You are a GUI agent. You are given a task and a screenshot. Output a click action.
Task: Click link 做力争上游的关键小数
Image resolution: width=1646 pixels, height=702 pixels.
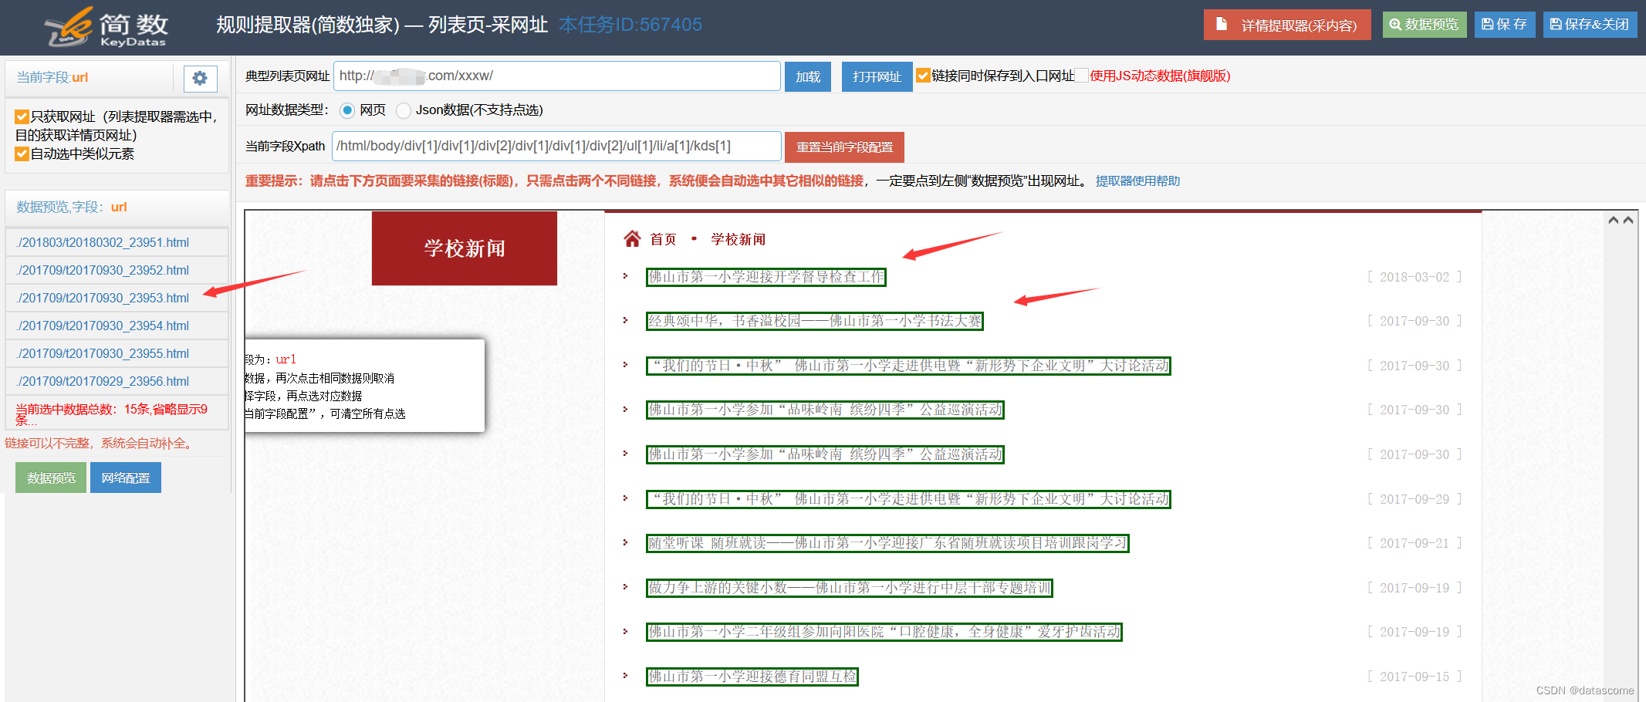click(x=850, y=588)
